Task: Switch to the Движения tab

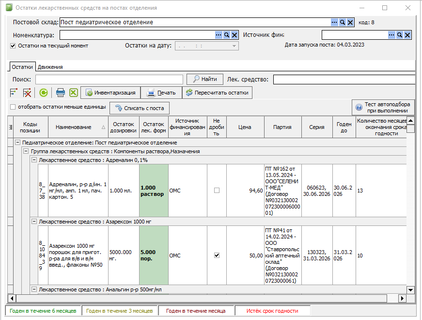Action: (x=50, y=67)
